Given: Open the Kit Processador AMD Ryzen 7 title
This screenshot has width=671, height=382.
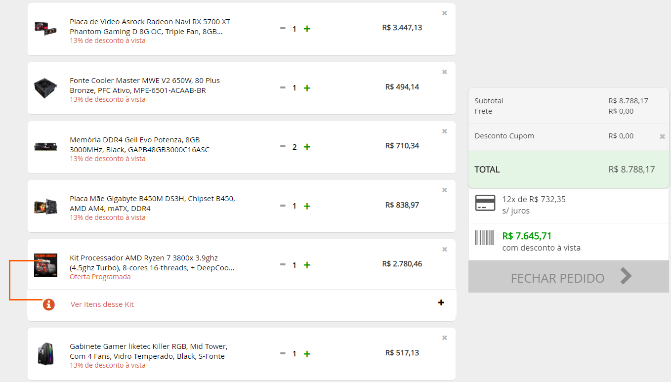Looking at the screenshot, I should (x=152, y=263).
